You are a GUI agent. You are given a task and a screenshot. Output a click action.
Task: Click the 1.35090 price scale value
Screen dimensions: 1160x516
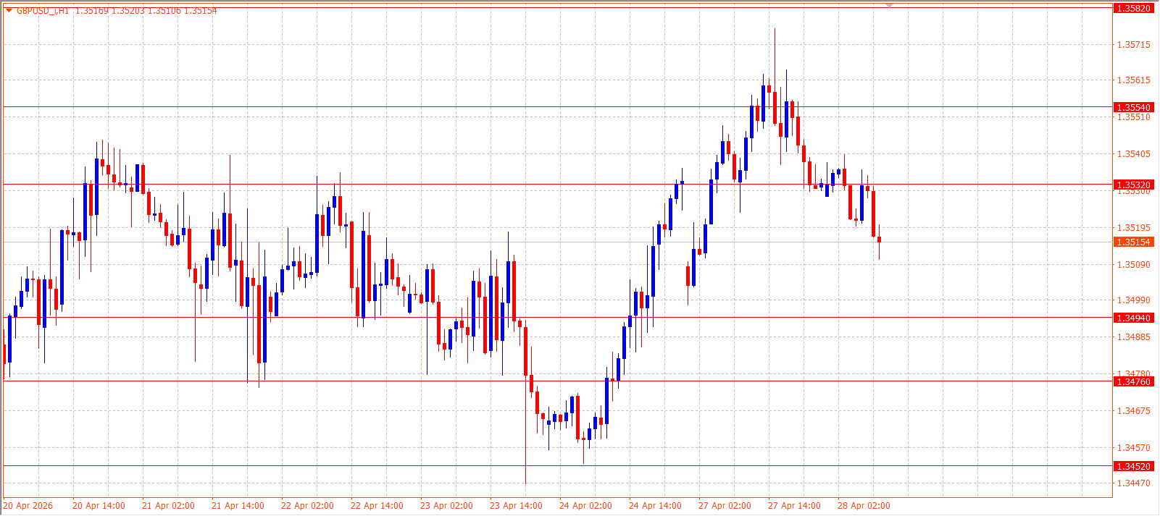click(1134, 265)
